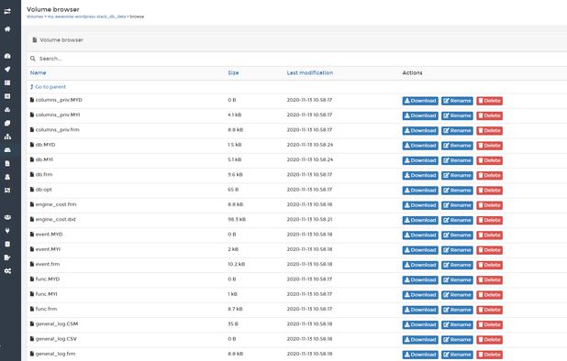567x361 pixels.
Task: Rename general_log.frm file
Action: point(457,355)
